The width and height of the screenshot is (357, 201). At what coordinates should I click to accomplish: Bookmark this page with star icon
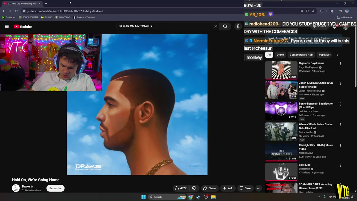coord(313,11)
